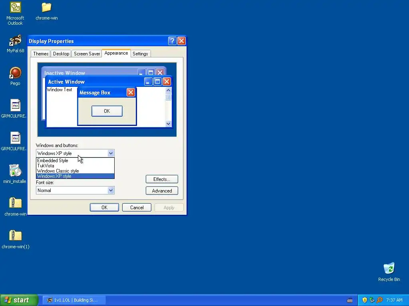Click the Window Text label in preview
This screenshot has height=306, width=409.
point(59,90)
